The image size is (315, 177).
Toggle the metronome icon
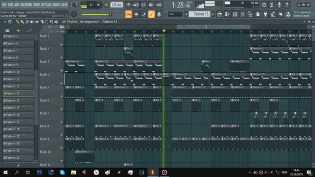point(128,5)
